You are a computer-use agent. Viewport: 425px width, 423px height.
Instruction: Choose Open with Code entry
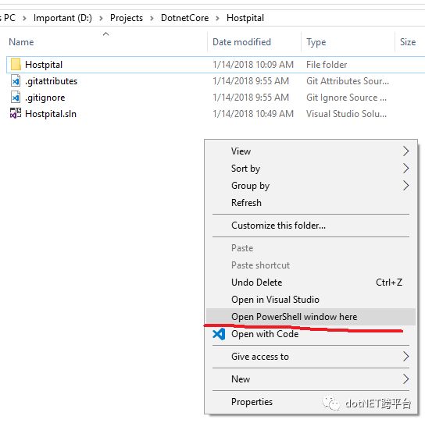[311, 334]
